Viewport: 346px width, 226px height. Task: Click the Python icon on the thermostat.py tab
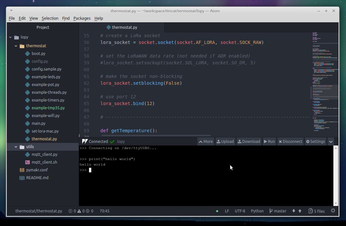coord(108,27)
